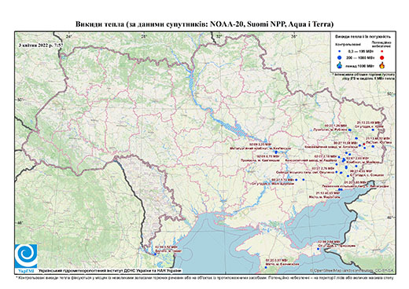Image resolution: width=409 pixels, height=289 pixels.
Task: Click the UkrHMI swirl logo
Action: (26, 256)
